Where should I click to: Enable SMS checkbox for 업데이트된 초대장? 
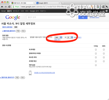[104, 54]
